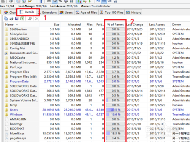
Task: Toggle GB size unit button
Action: tap(109, 1)
